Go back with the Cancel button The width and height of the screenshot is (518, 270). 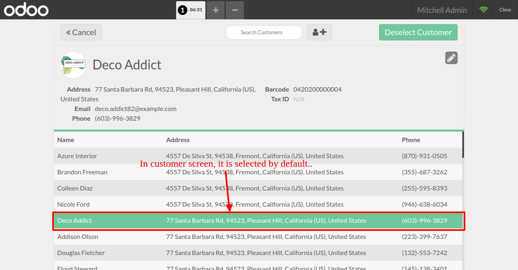click(x=81, y=32)
